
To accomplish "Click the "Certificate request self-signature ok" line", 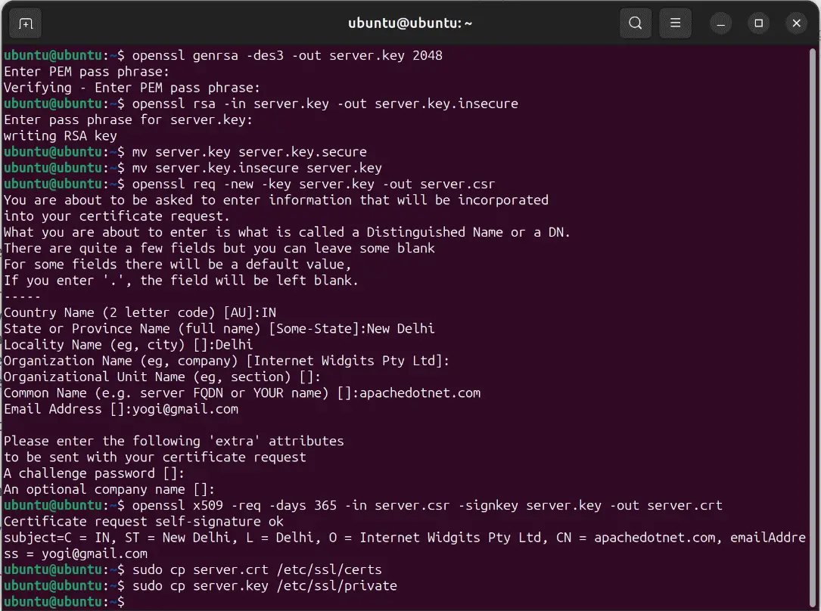I will coord(143,522).
